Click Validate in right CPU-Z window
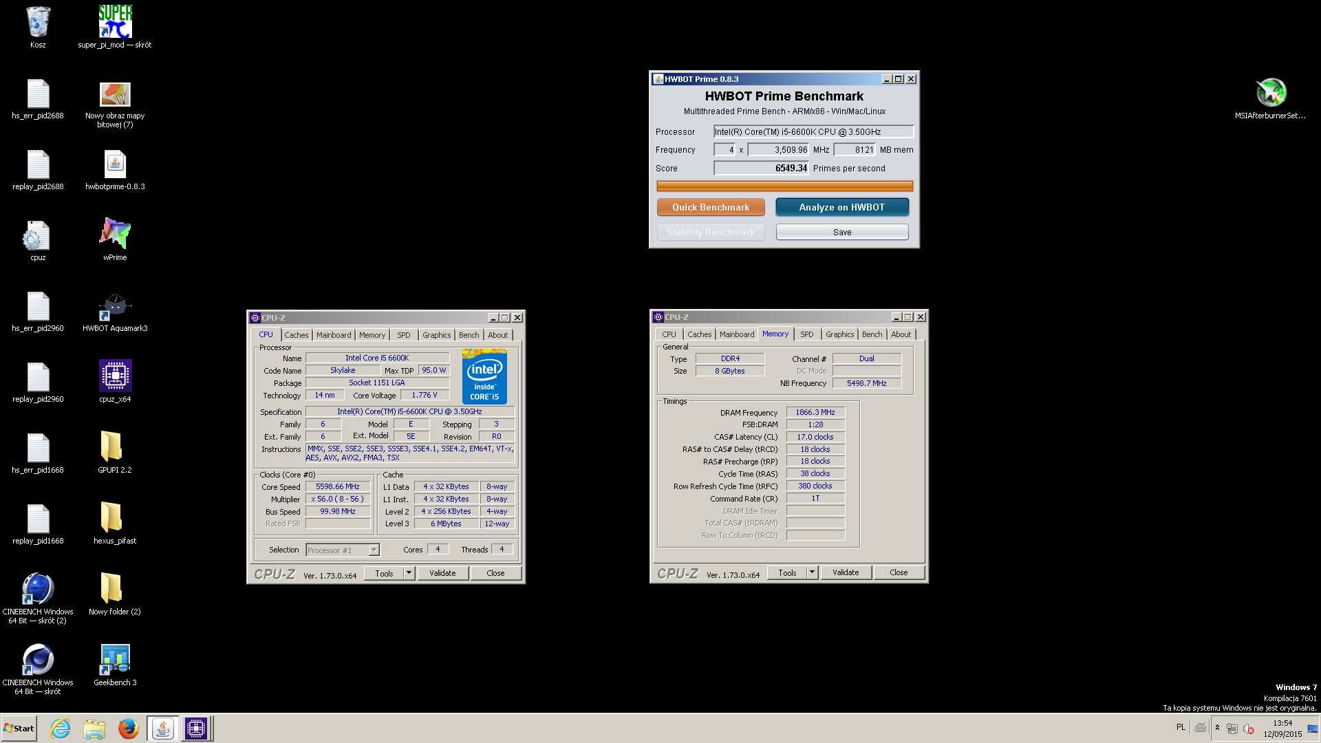The image size is (1321, 743). [846, 572]
